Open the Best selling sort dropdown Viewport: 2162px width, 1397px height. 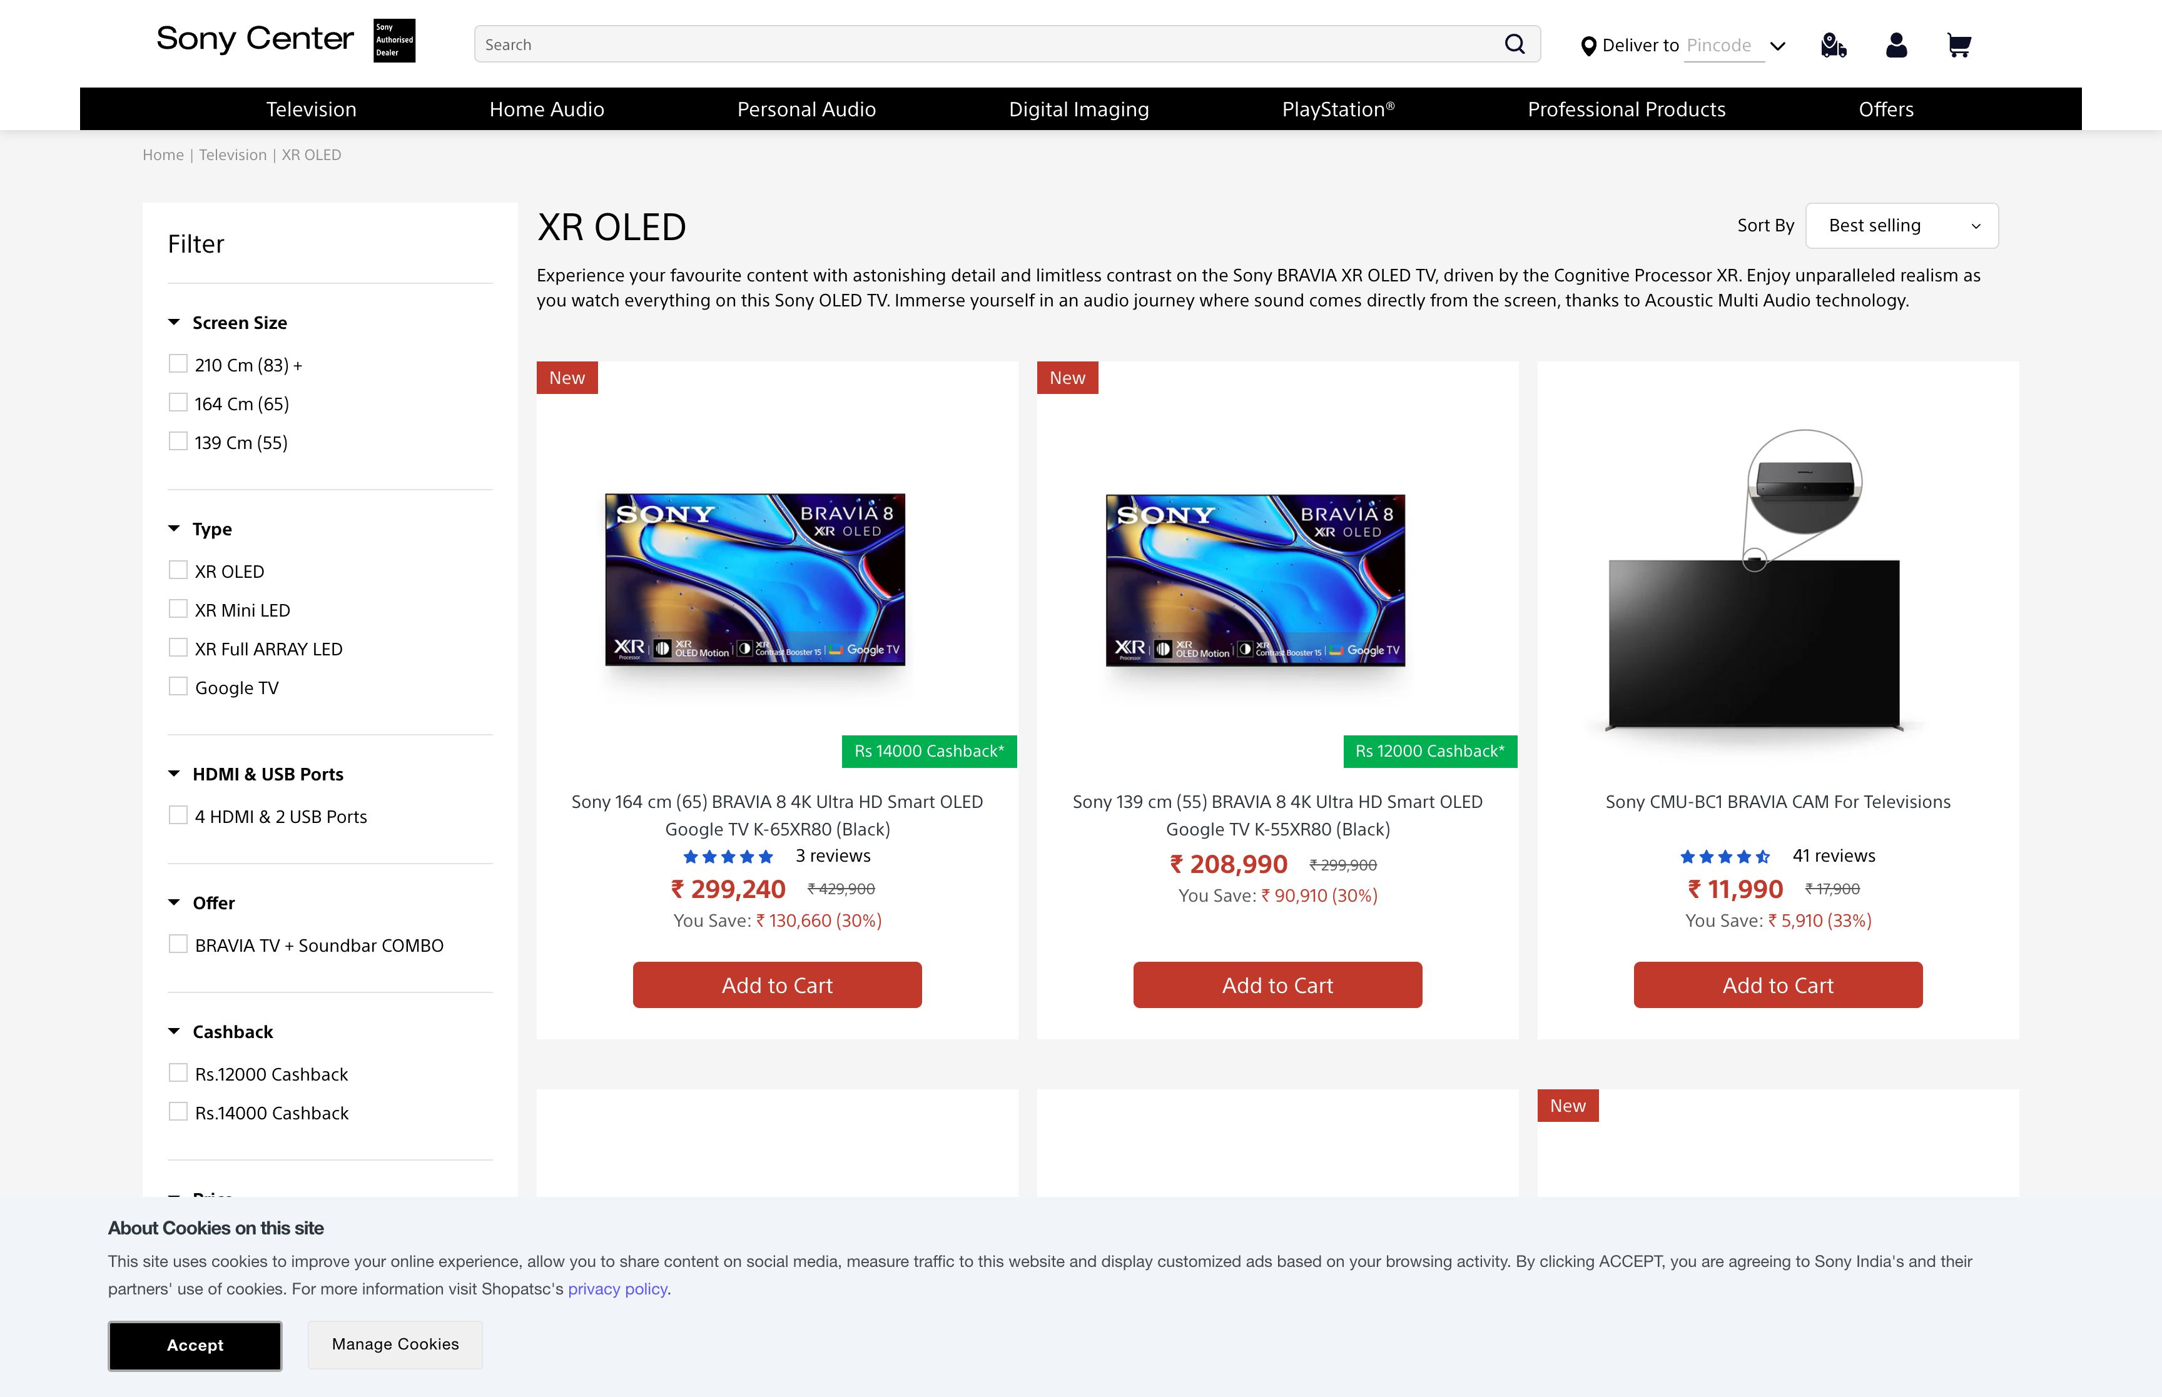(1901, 225)
